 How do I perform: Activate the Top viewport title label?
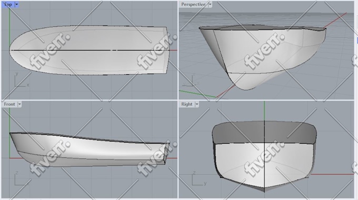tap(8, 4)
